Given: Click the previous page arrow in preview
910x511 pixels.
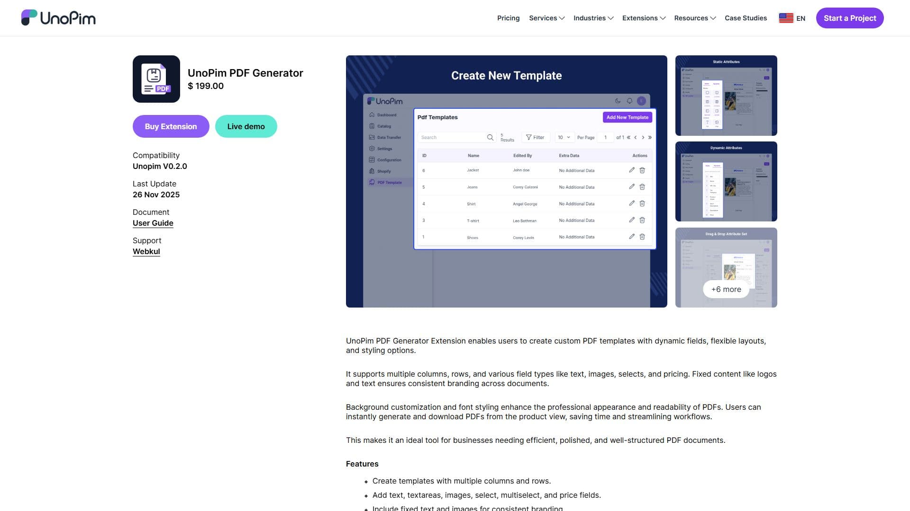Looking at the screenshot, I should point(636,137).
